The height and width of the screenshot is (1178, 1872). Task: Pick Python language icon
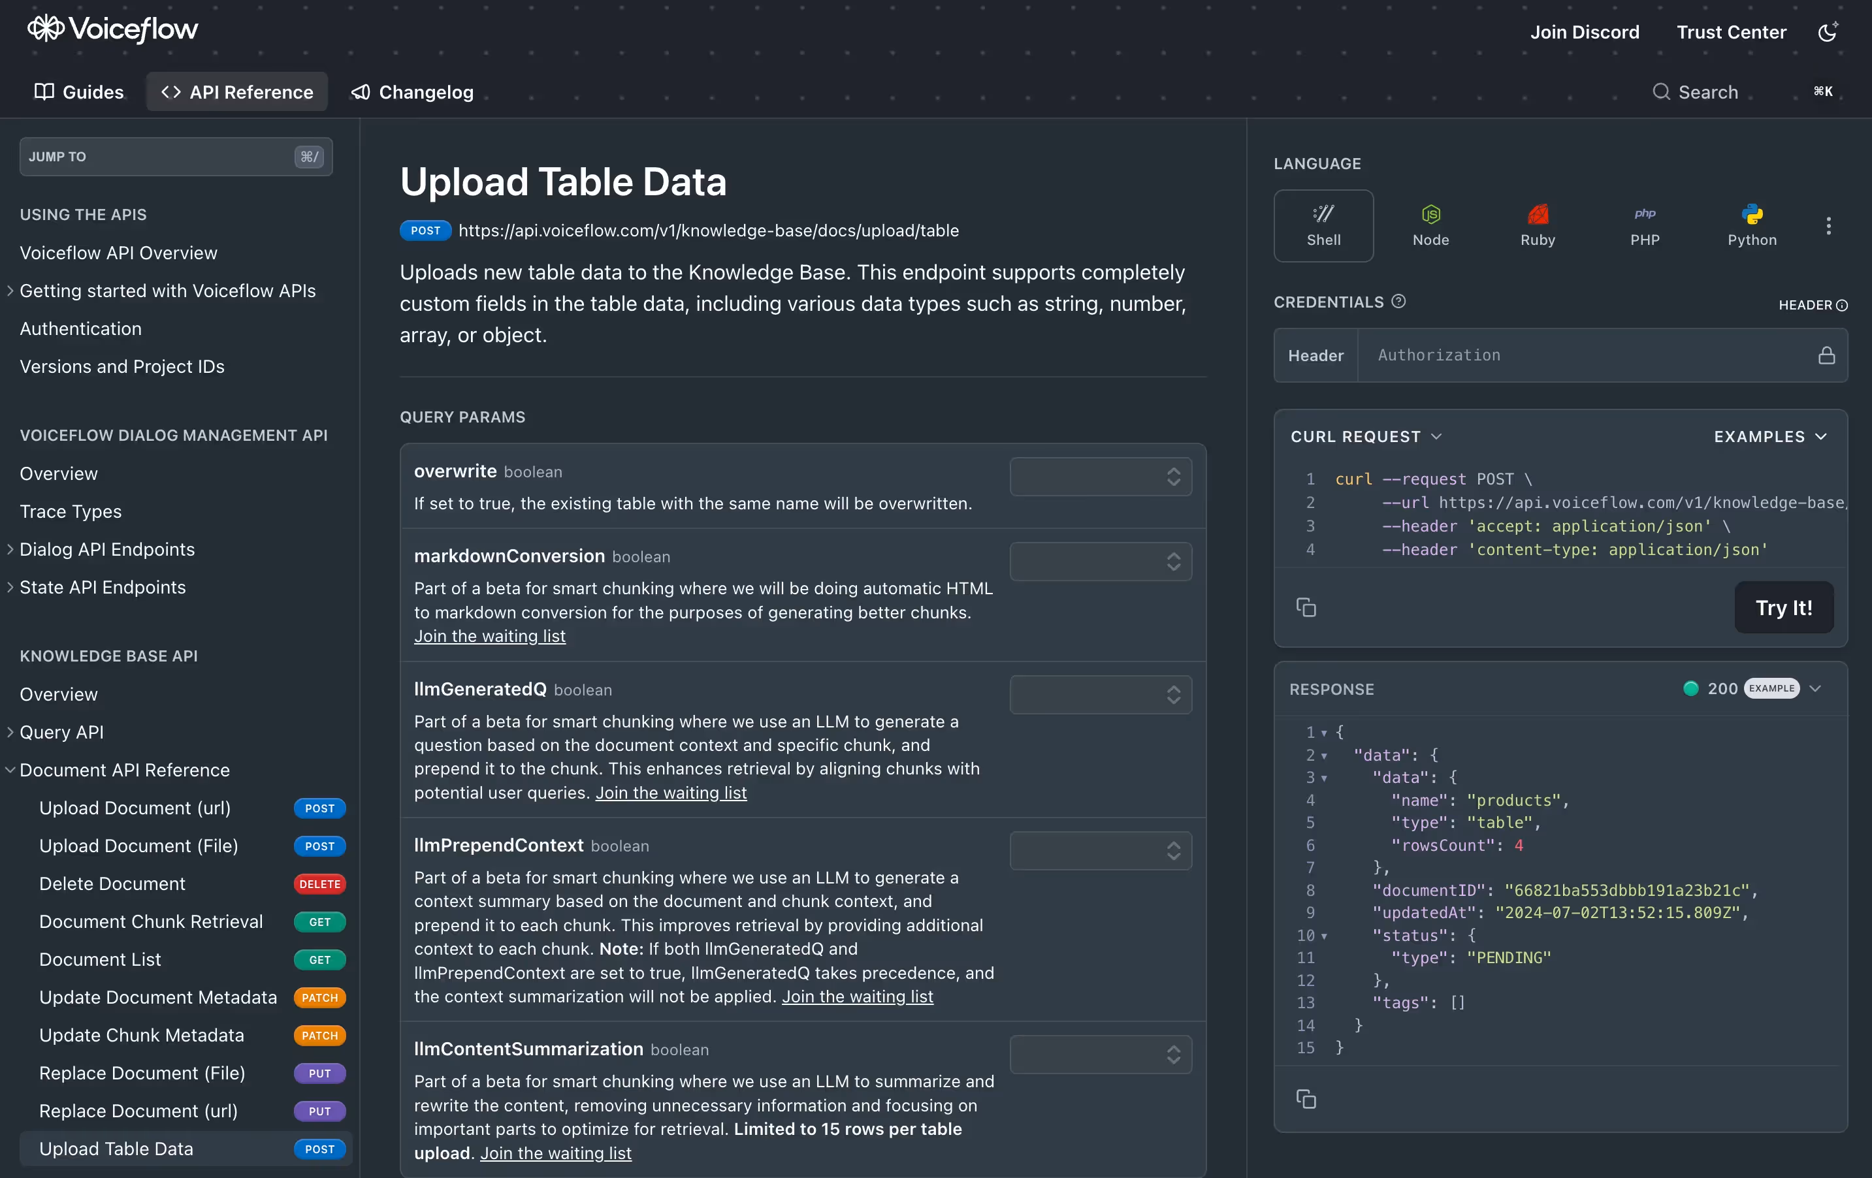[x=1752, y=225]
